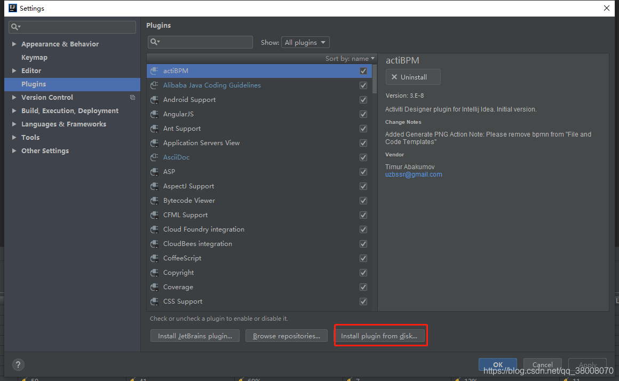Click Install plugin from disk button
Image resolution: width=619 pixels, height=381 pixels.
379,336
